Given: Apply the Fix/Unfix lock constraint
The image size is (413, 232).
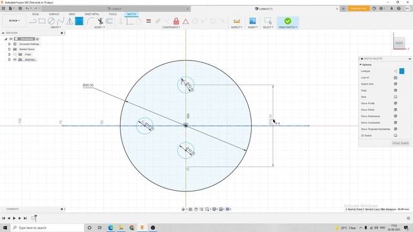Looking at the screenshot, I should [x=176, y=21].
